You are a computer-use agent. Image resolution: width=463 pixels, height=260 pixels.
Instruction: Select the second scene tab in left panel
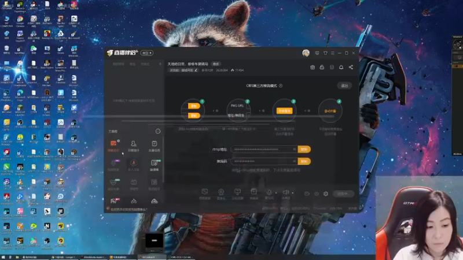[133, 64]
